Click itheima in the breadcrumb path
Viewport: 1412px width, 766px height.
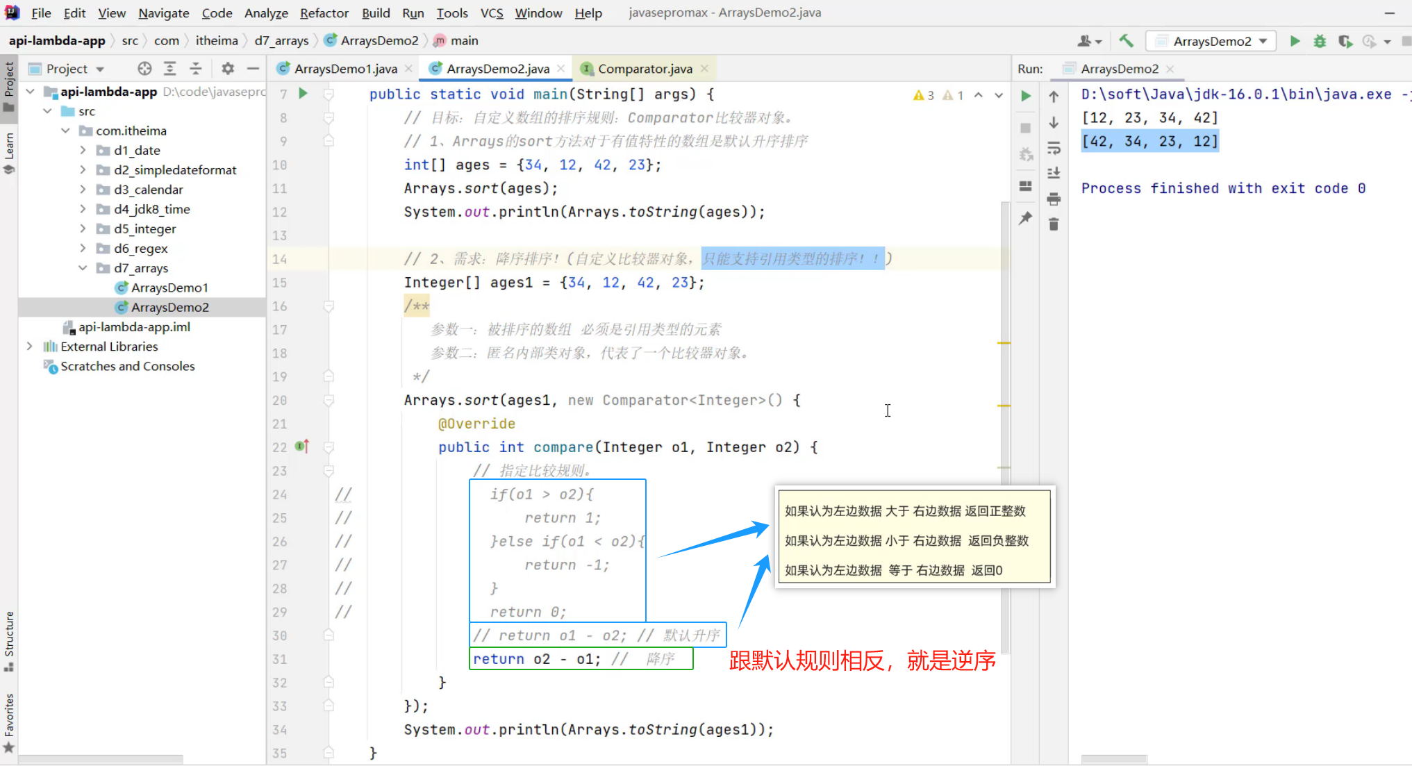coord(217,40)
